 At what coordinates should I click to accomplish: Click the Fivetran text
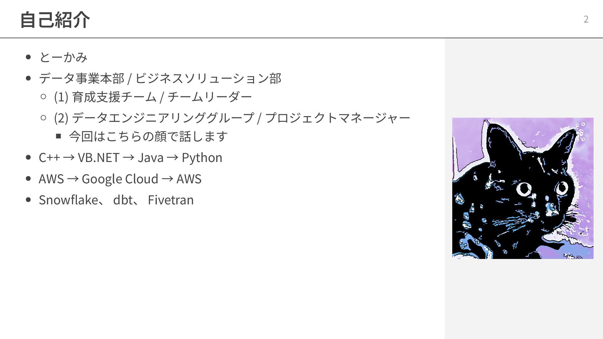(x=171, y=200)
